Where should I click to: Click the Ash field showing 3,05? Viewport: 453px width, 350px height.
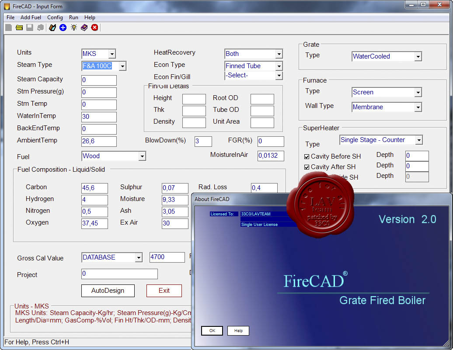tap(175, 211)
